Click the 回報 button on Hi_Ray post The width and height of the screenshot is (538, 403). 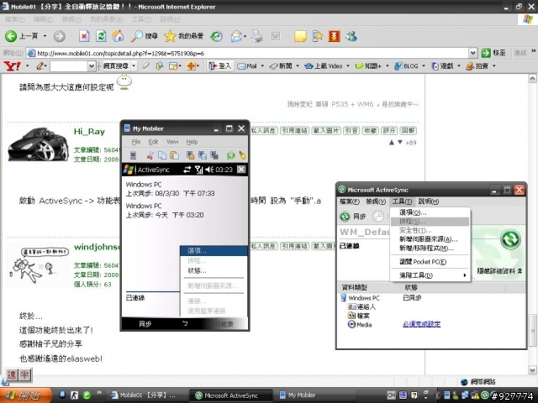tap(408, 131)
